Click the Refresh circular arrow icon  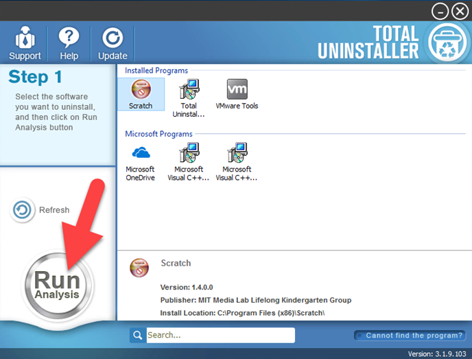[x=22, y=210]
